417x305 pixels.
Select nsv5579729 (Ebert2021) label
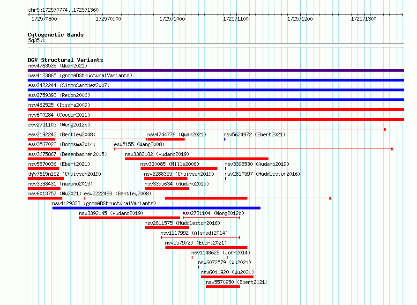[196, 243]
